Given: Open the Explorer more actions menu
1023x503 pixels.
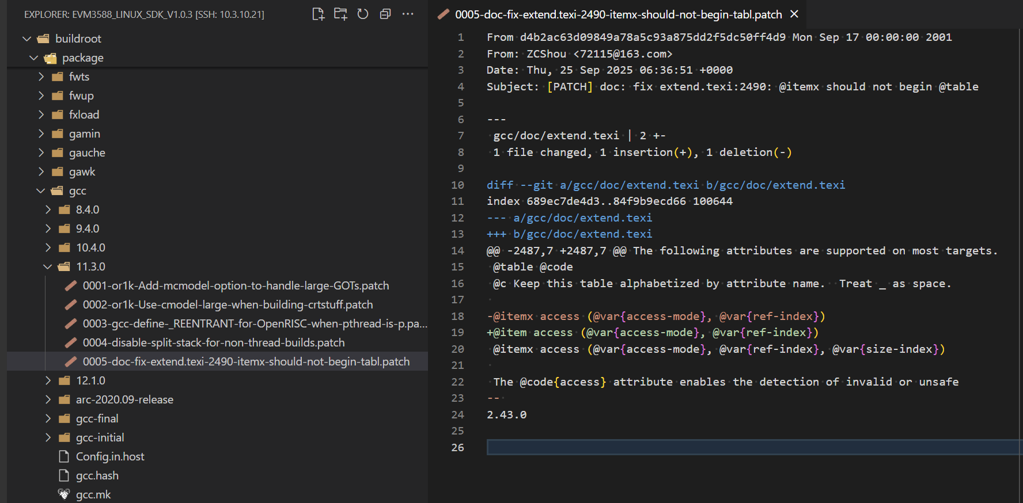Looking at the screenshot, I should point(408,14).
